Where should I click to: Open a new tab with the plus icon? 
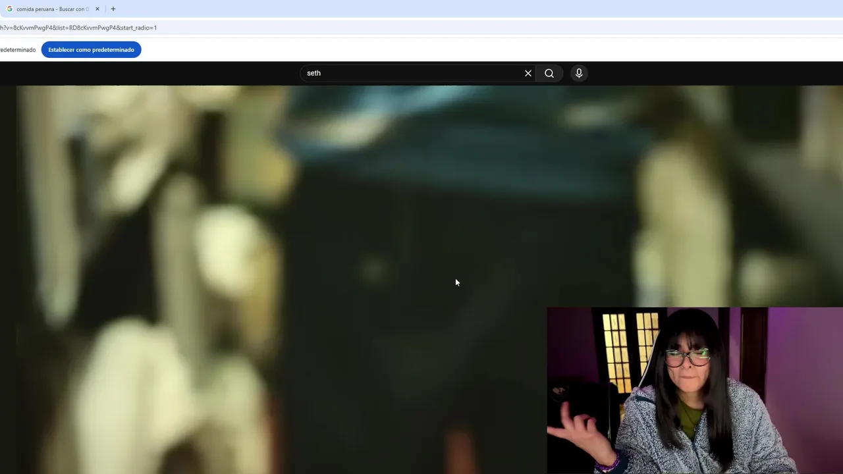click(113, 9)
